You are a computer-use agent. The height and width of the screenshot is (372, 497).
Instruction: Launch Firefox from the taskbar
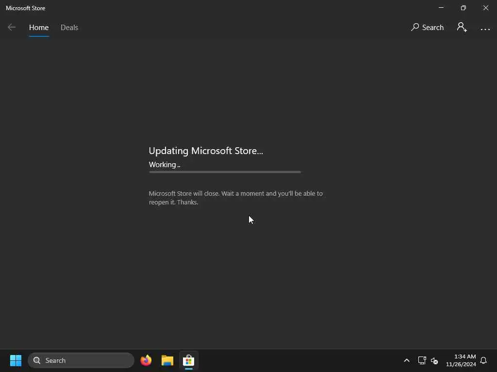click(x=146, y=360)
